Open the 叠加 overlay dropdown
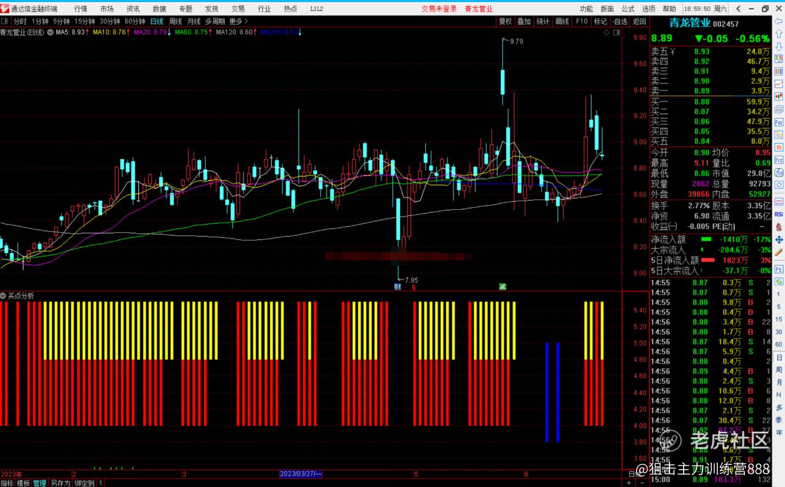Screen dimensions: 785x487 point(524,21)
